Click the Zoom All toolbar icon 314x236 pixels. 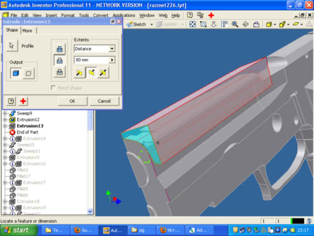coord(193,24)
